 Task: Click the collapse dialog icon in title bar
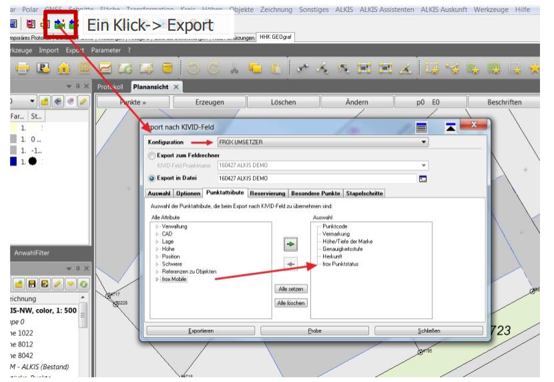tap(451, 127)
